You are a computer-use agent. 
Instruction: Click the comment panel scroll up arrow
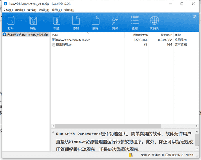pyautogui.click(x=197, y=132)
